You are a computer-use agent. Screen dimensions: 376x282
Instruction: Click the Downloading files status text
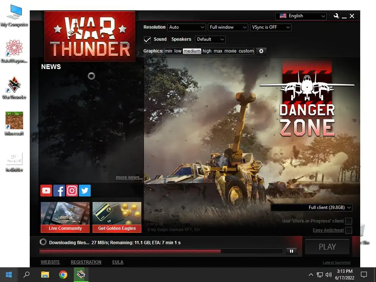click(115, 243)
